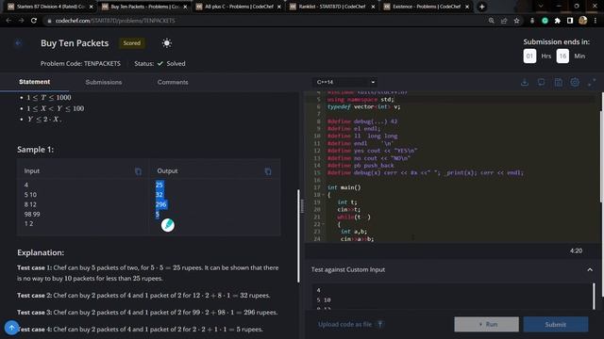Viewport: 604px width, 339px height.
Task: Click Problem Code: TENPACKETS text
Action: pyautogui.click(x=80, y=63)
